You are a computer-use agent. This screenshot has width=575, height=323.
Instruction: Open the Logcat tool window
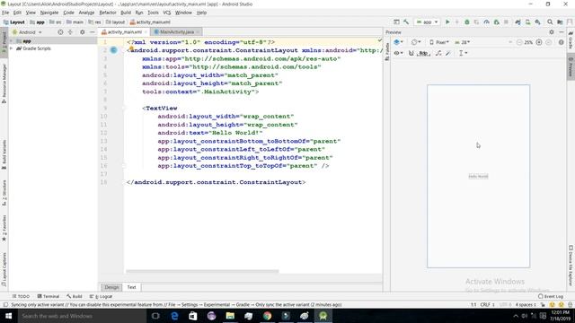[102, 296]
